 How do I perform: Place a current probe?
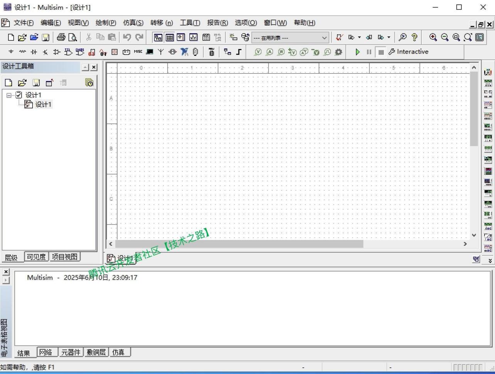coord(270,52)
